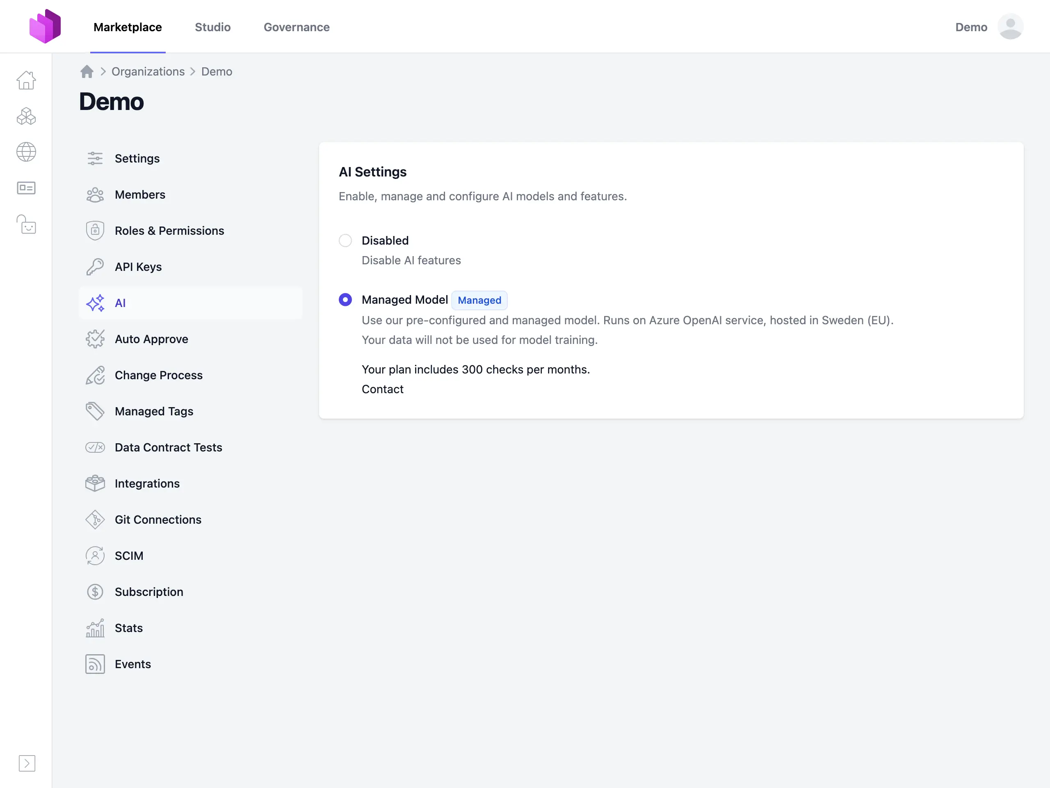Click the Managed badge label

pyautogui.click(x=479, y=300)
